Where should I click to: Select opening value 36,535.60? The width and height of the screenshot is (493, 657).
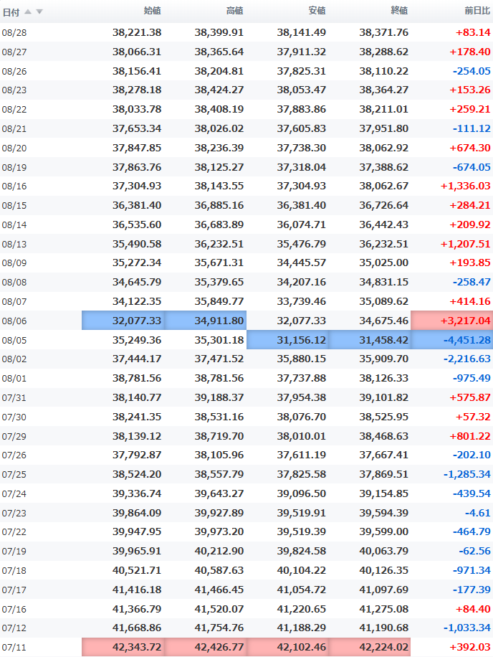(x=137, y=224)
